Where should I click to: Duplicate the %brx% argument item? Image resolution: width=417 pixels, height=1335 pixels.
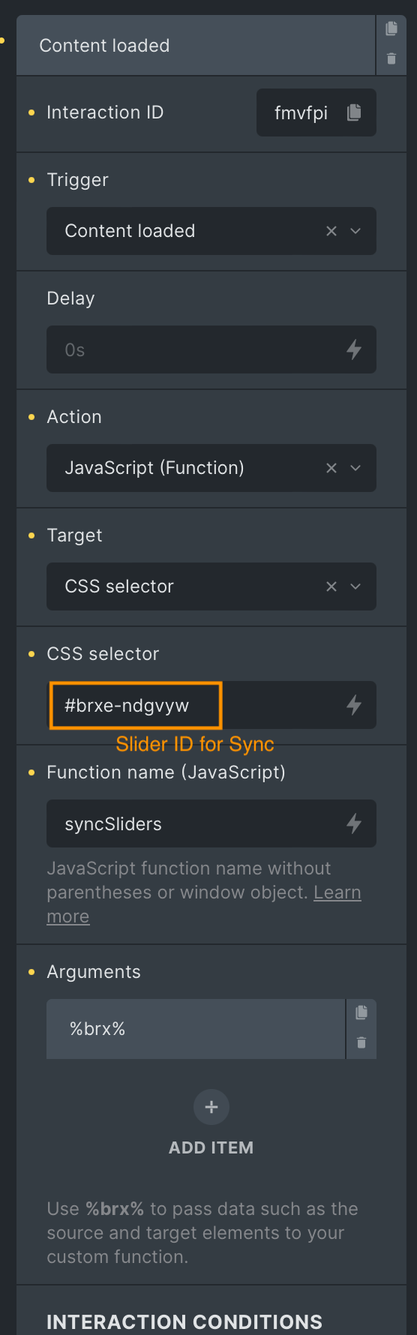tap(361, 1012)
